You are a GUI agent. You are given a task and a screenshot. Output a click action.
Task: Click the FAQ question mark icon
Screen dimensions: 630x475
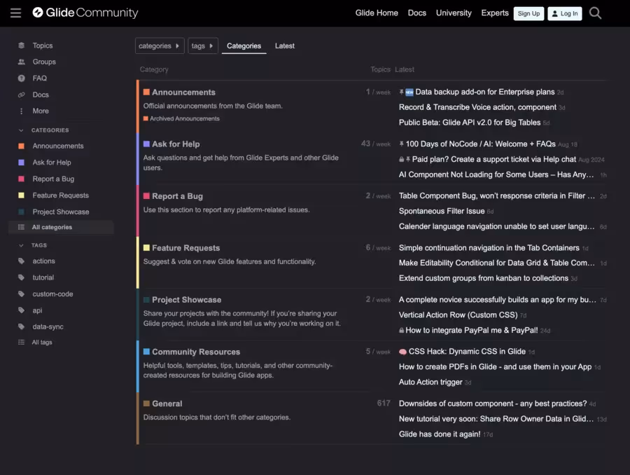tap(21, 78)
